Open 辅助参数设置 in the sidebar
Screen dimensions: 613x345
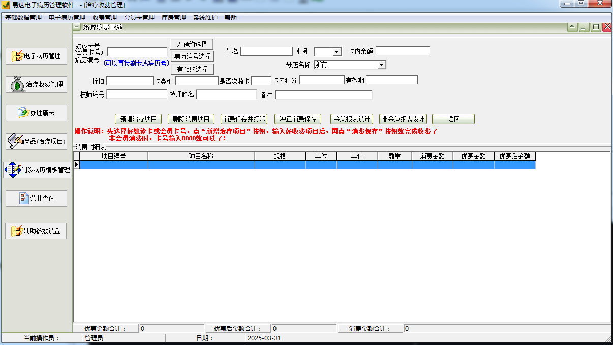tap(36, 230)
